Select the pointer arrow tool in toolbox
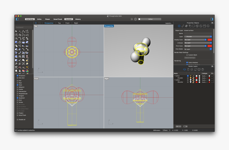Screen dimensions: 229x150 pyautogui.click(x=16, y=31)
